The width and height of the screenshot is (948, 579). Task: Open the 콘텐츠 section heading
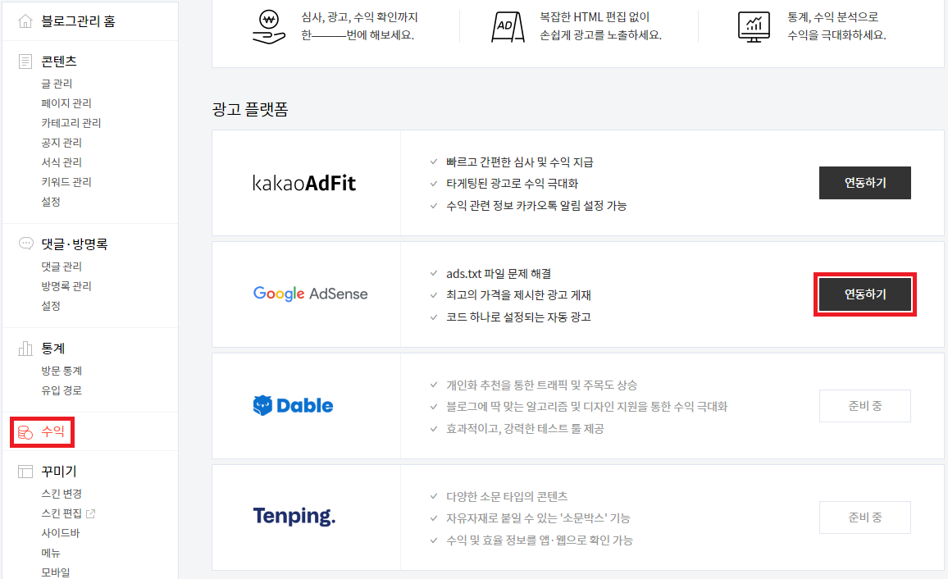[59, 61]
